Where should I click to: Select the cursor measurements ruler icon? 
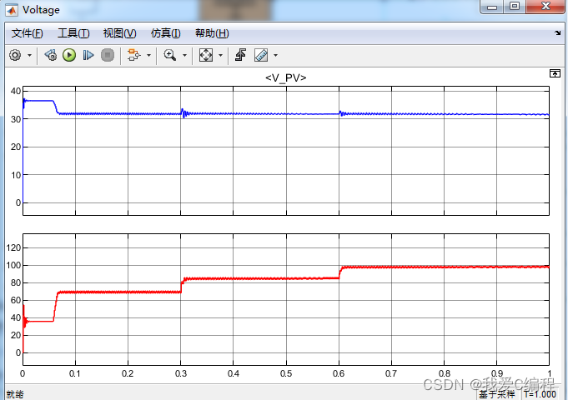point(261,55)
